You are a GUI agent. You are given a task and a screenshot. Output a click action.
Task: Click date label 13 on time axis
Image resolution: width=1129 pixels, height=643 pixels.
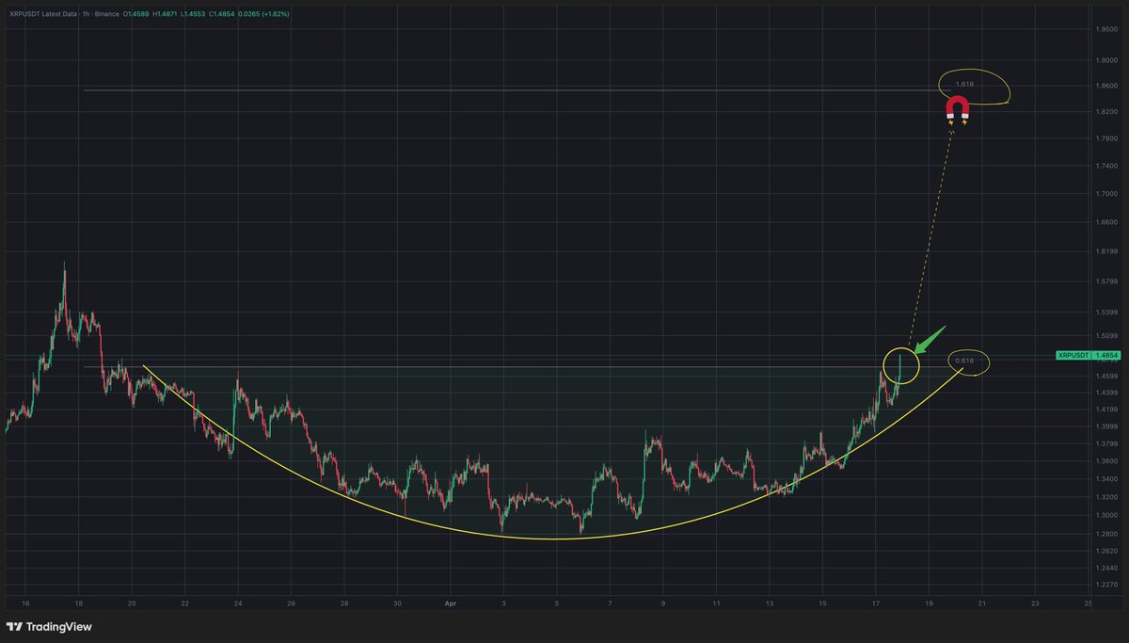[770, 603]
